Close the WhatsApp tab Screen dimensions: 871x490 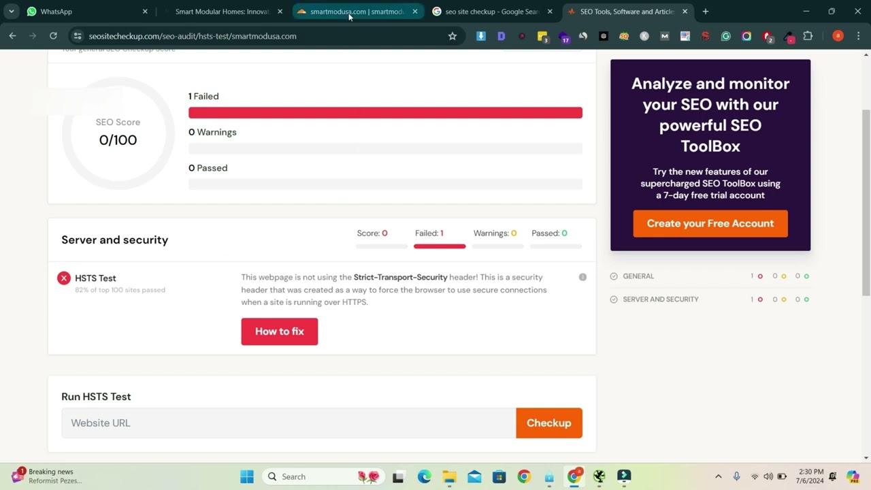(x=145, y=12)
